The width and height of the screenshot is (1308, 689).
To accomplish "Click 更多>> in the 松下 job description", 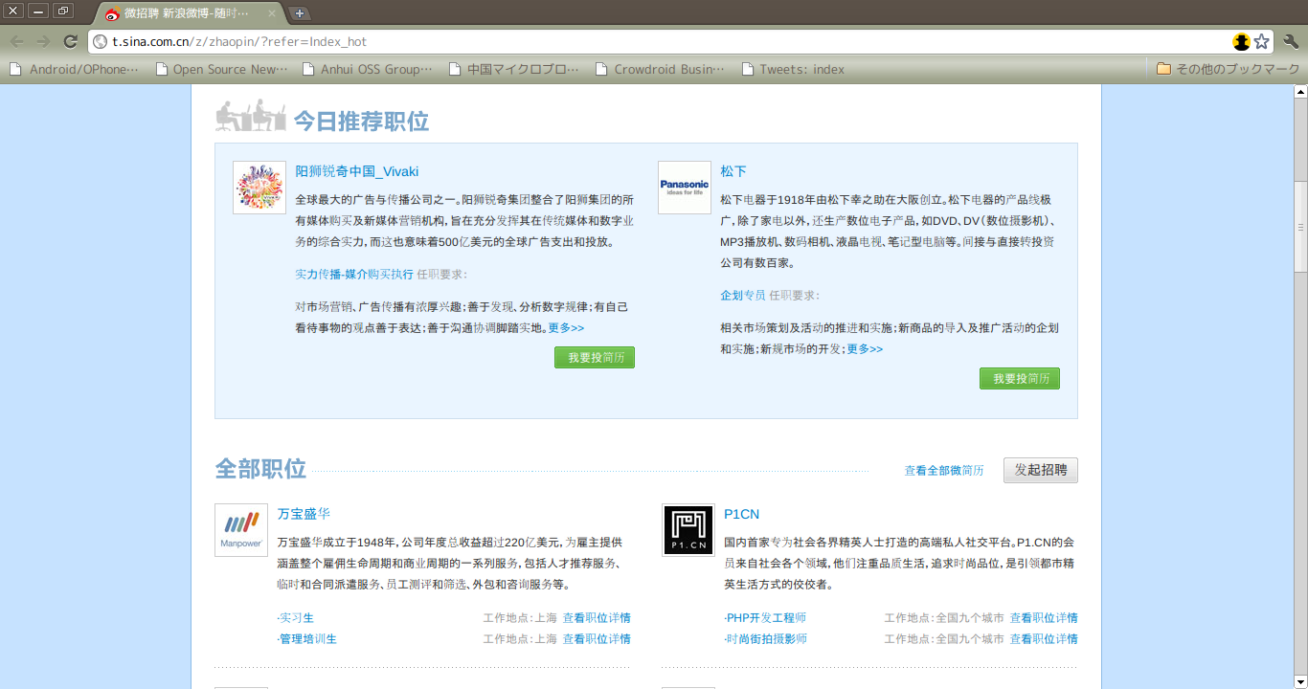I will point(865,348).
